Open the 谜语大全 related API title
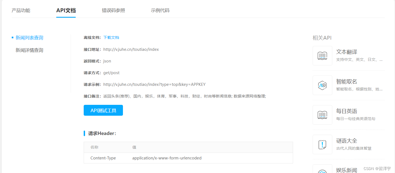Image resolution: width=395 pixels, height=173 pixels. [x=347, y=141]
